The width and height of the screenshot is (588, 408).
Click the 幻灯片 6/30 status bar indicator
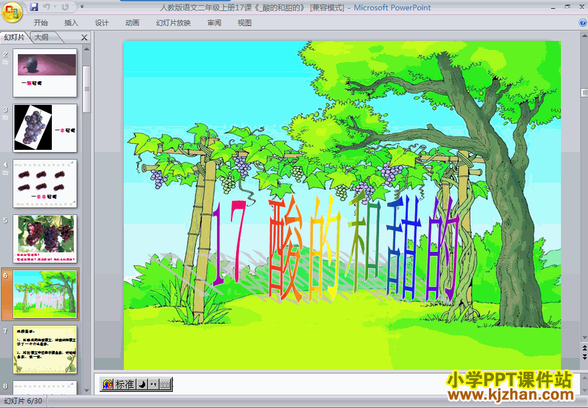point(23,401)
